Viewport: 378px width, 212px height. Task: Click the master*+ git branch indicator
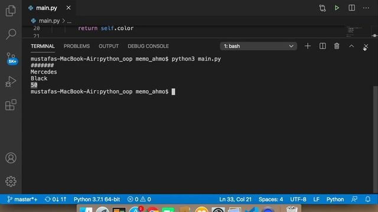click(x=22, y=199)
